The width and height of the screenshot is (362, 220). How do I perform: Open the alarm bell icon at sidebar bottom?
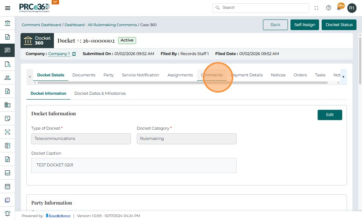(x=7, y=213)
